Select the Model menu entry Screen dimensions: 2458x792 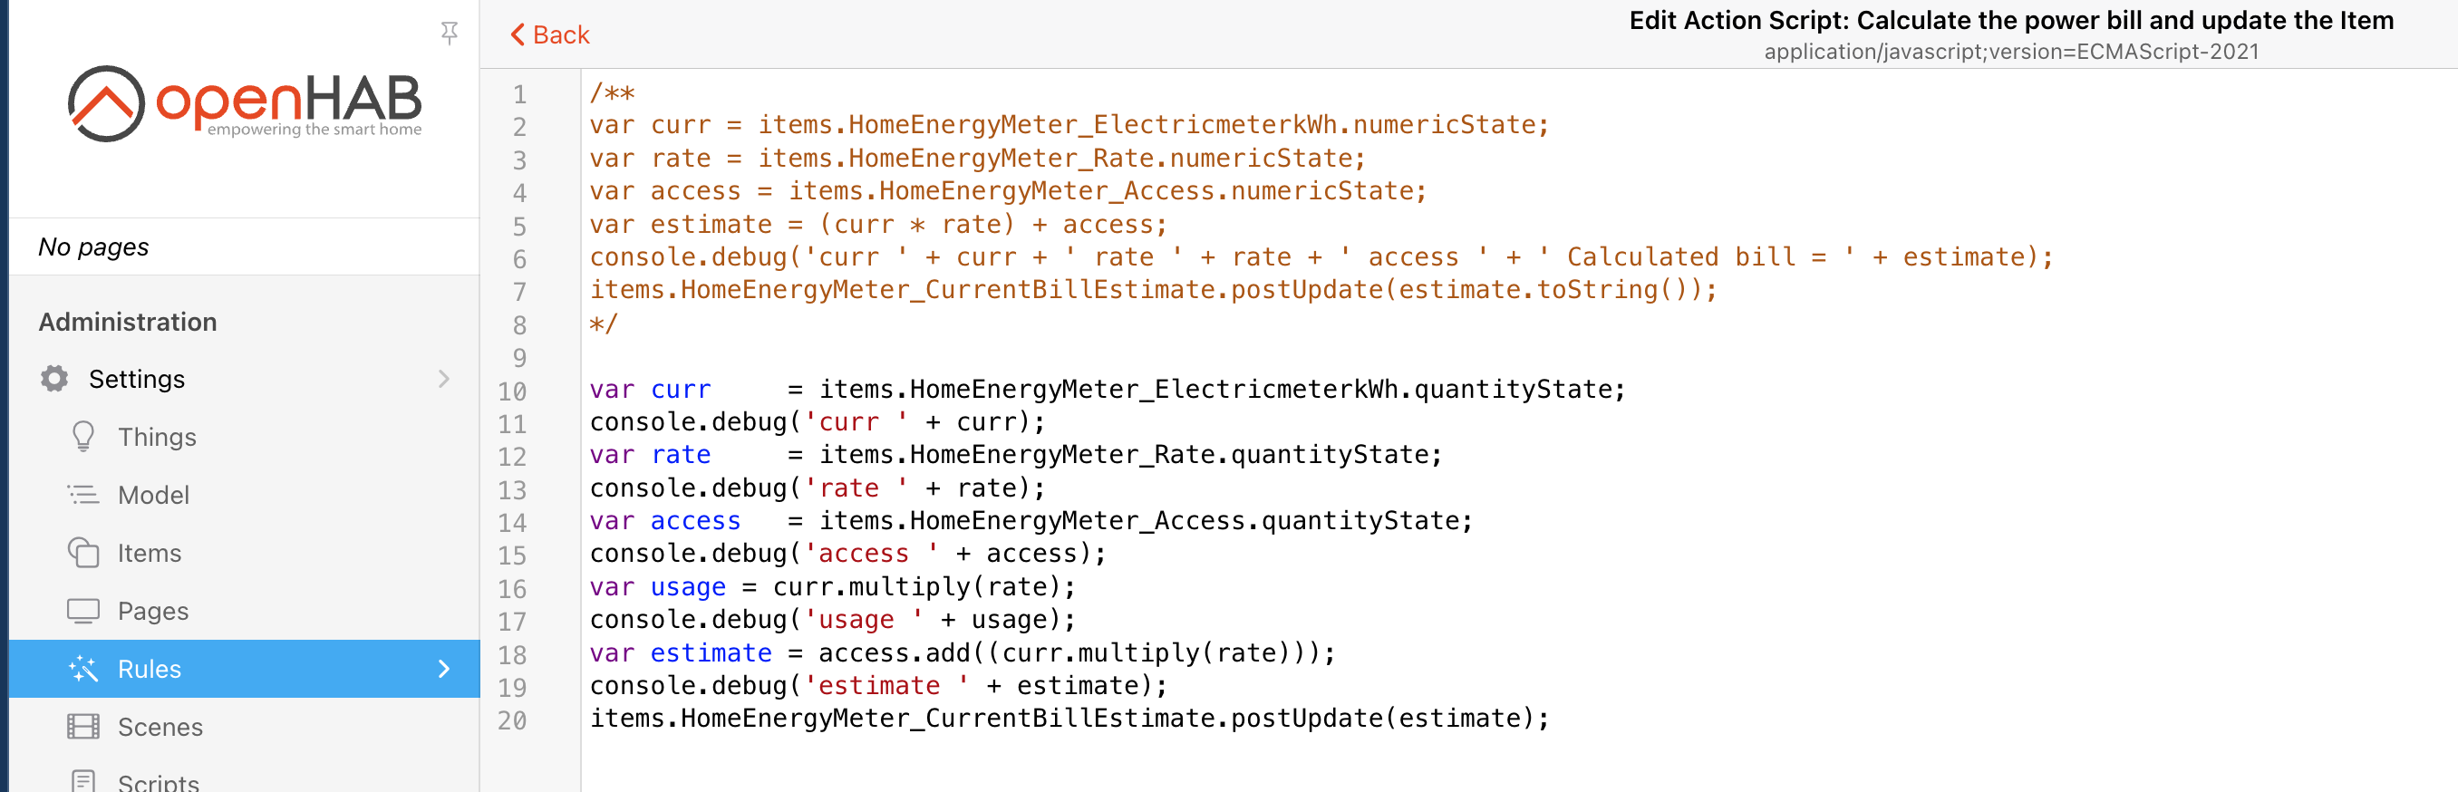(152, 496)
